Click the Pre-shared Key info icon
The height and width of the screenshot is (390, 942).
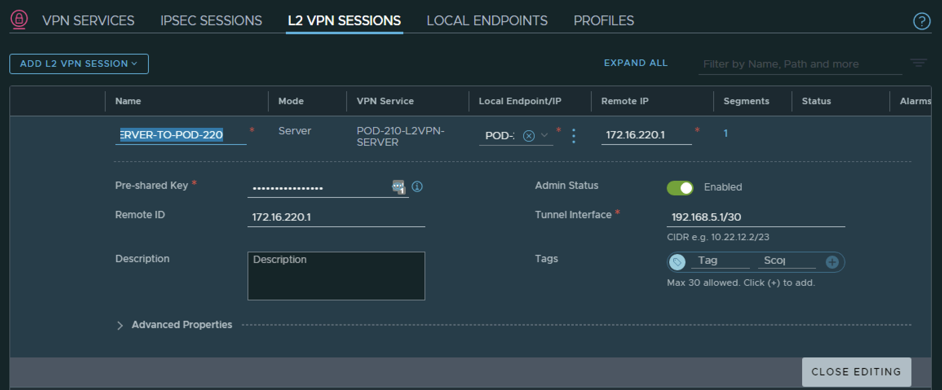pos(417,186)
